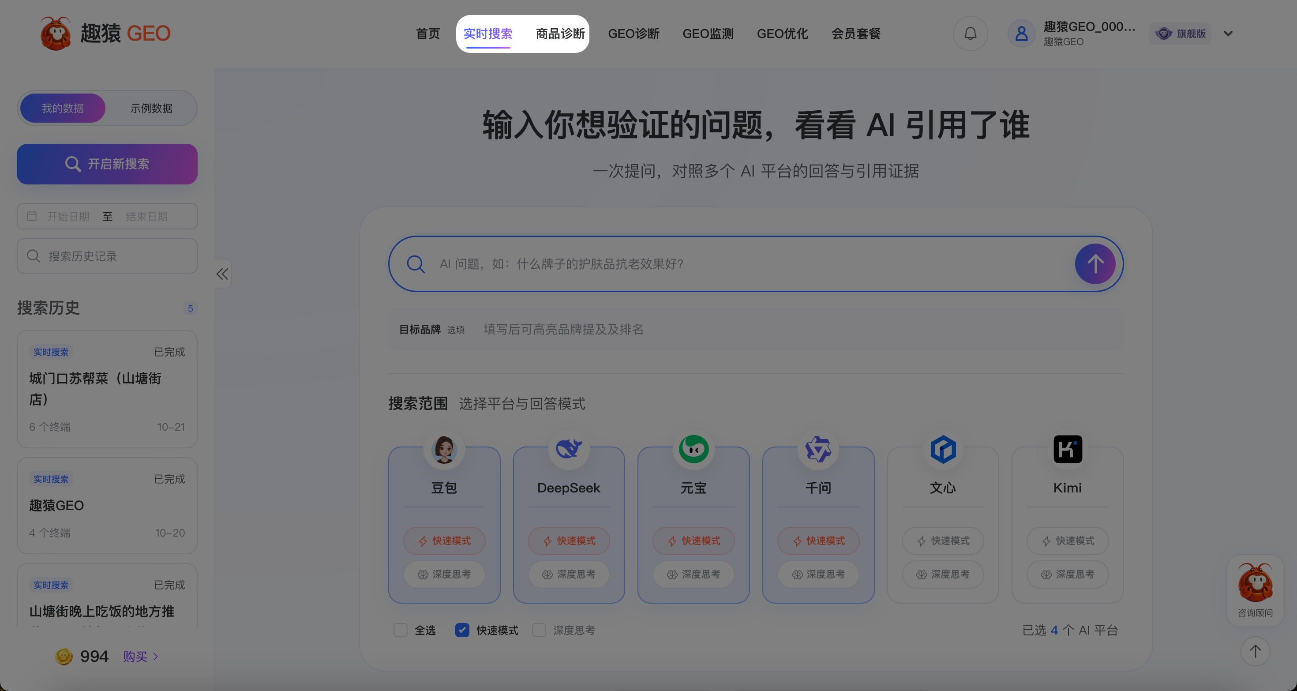Image resolution: width=1297 pixels, height=691 pixels.
Task: Toggle 快速模式 for 文心
Action: tap(943, 541)
